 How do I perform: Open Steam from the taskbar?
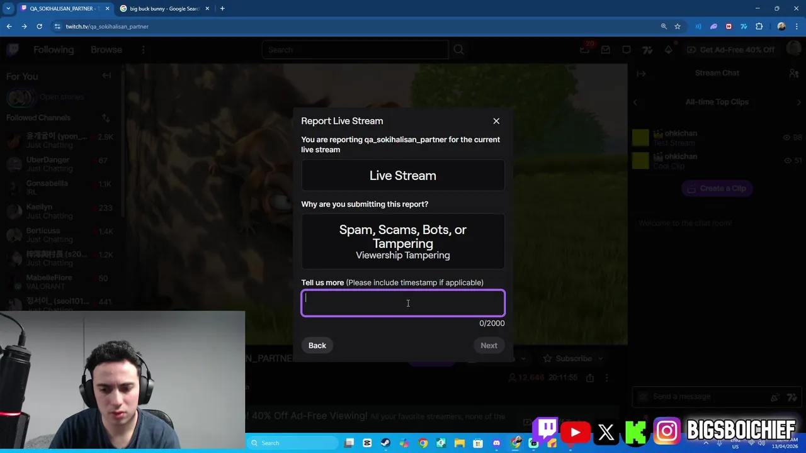(x=385, y=443)
